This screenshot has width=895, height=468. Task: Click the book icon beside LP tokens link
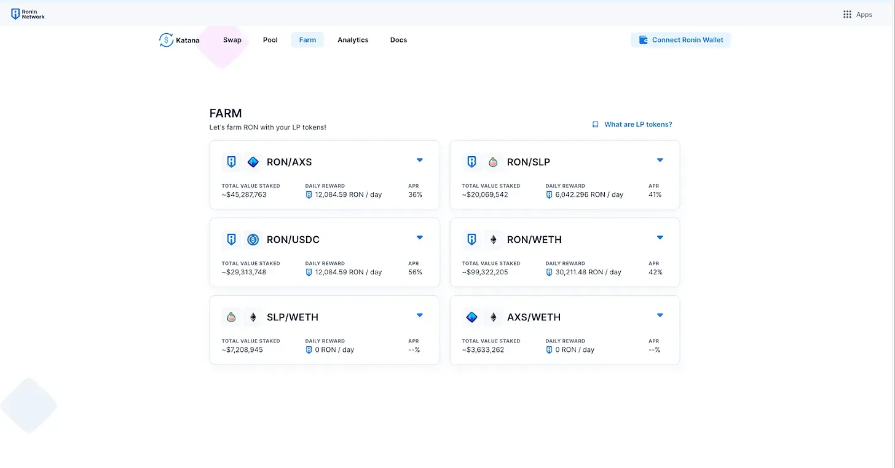[x=595, y=124]
